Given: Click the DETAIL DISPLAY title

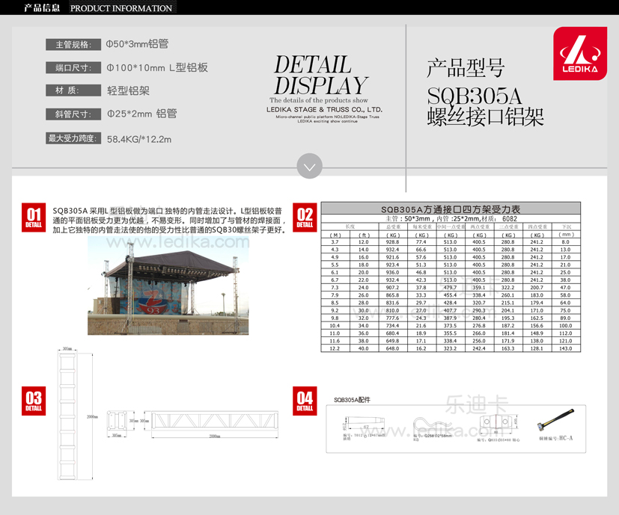Looking at the screenshot, I should click(320, 75).
